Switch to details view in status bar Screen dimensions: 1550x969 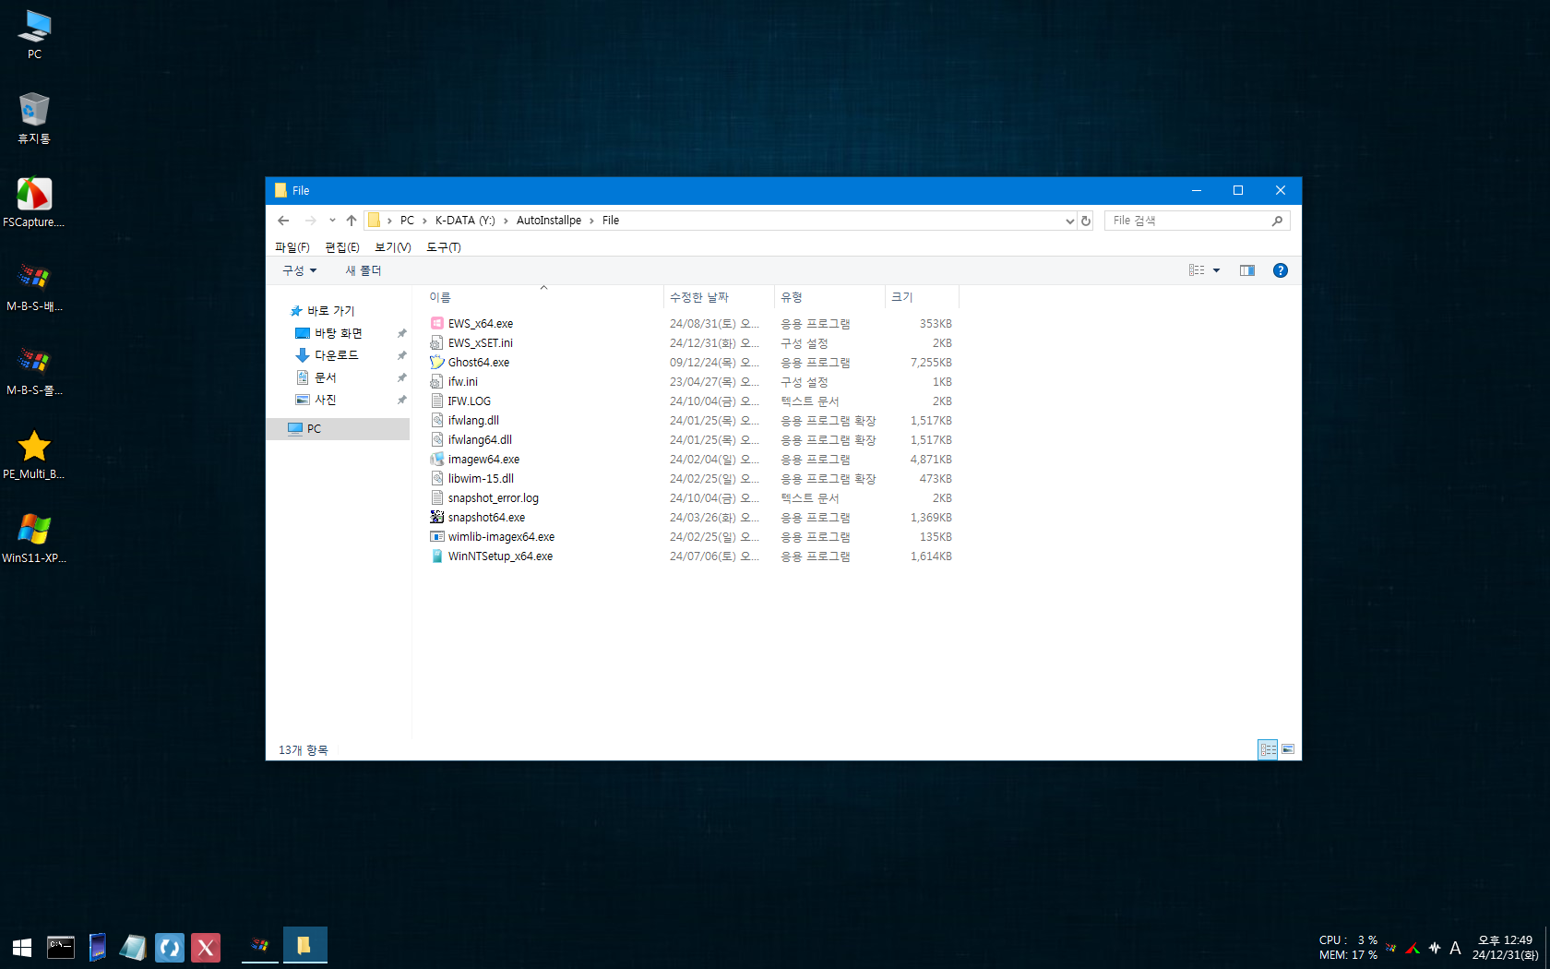coord(1268,749)
